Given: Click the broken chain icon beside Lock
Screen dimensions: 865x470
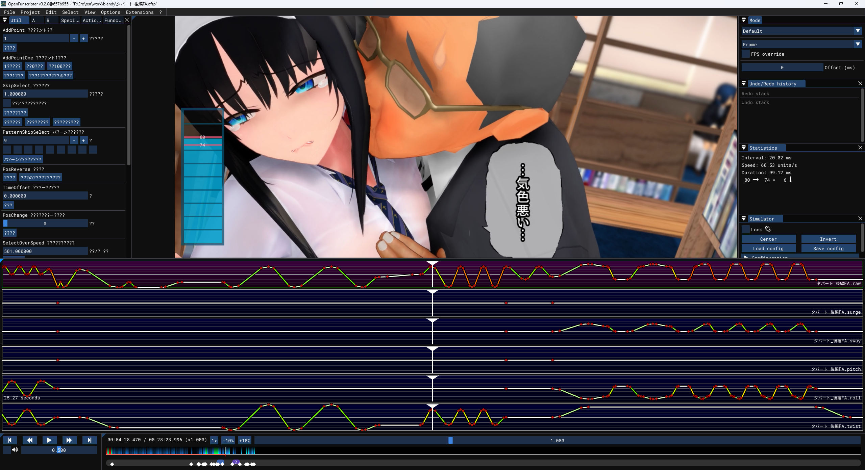Looking at the screenshot, I should (768, 229).
